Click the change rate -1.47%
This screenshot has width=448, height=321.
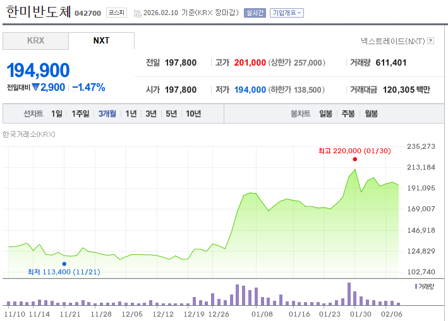88,87
